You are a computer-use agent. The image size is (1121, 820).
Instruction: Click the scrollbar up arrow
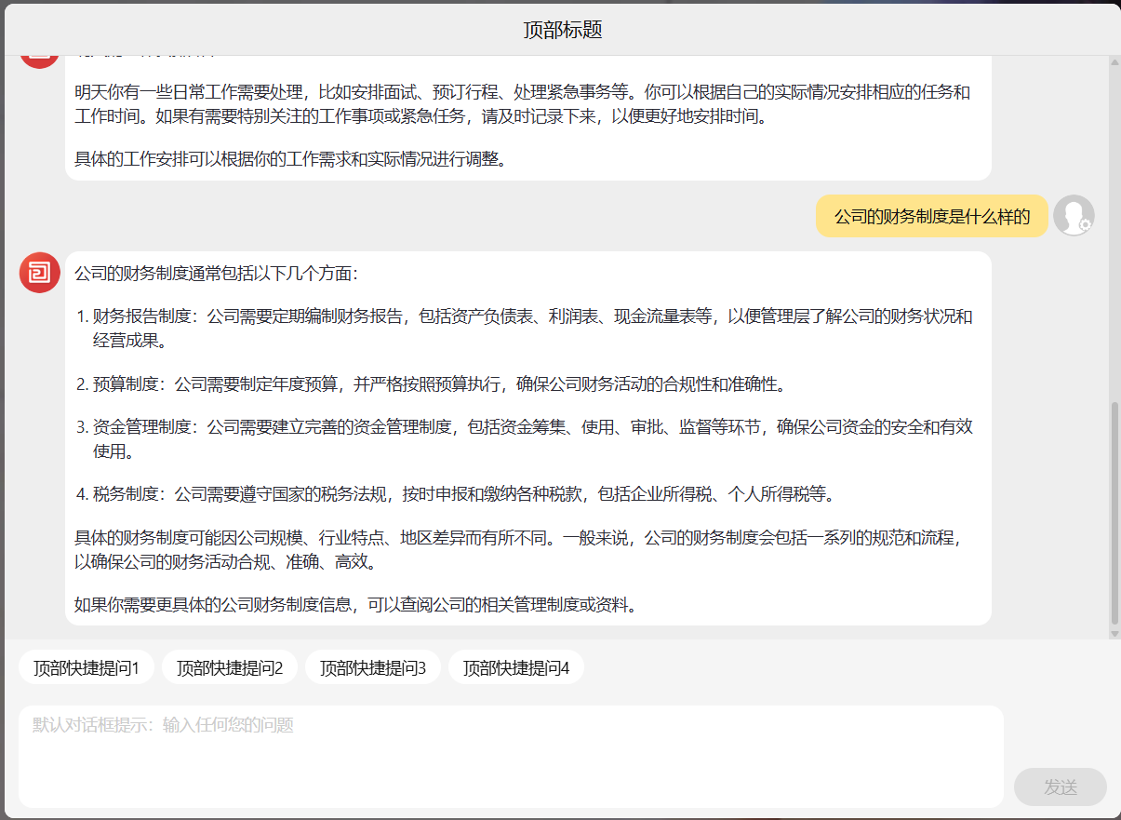click(x=1114, y=62)
